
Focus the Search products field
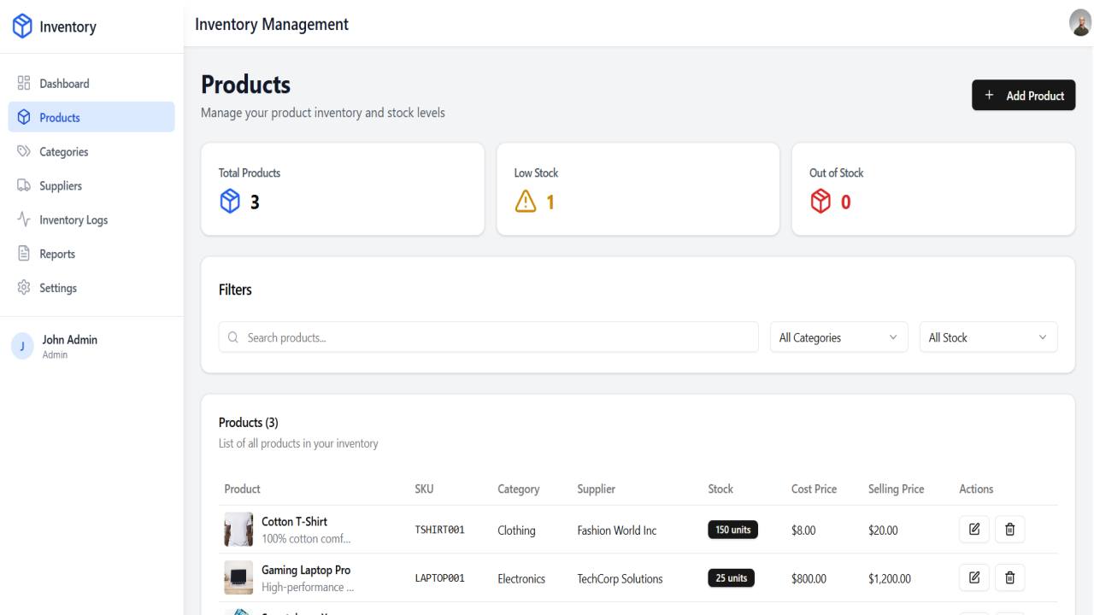488,337
